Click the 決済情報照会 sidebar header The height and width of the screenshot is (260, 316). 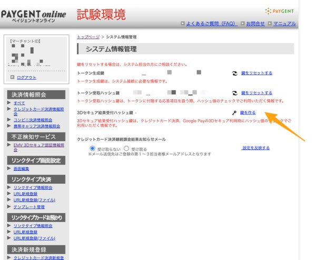tap(36, 95)
